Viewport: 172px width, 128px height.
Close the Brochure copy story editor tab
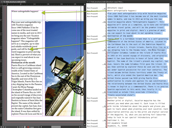(x=88, y=2)
